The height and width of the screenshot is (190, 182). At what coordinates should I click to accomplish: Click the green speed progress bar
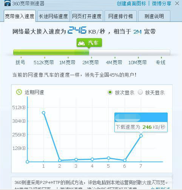coord(92,52)
